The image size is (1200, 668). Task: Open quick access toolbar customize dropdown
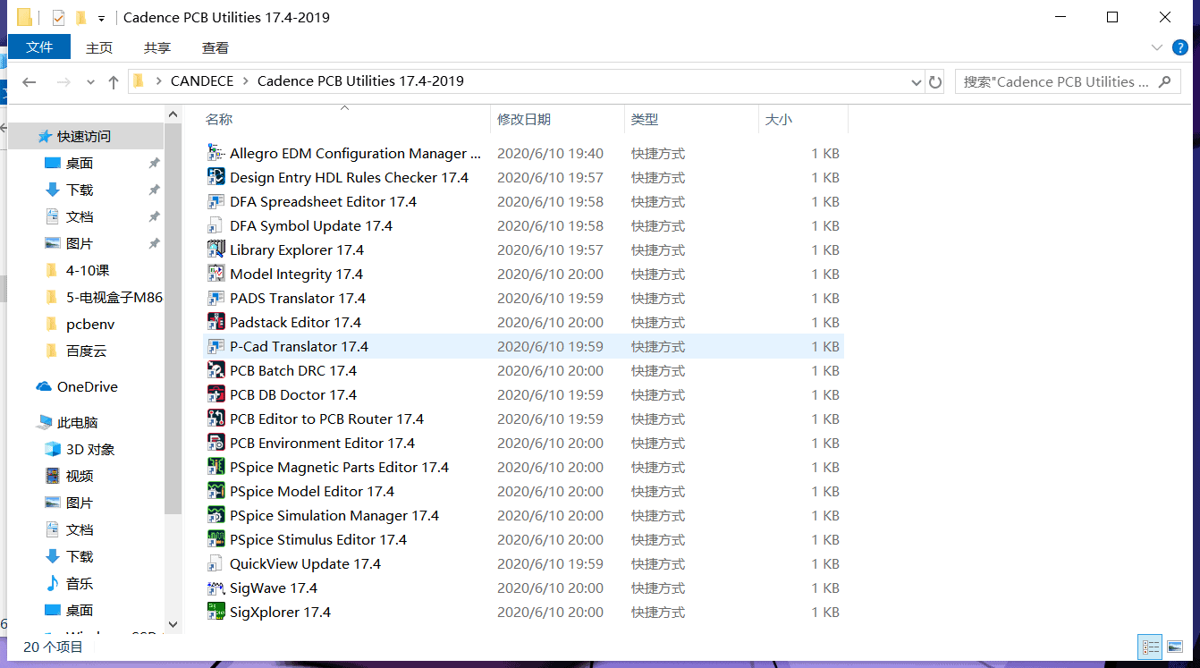pos(102,18)
